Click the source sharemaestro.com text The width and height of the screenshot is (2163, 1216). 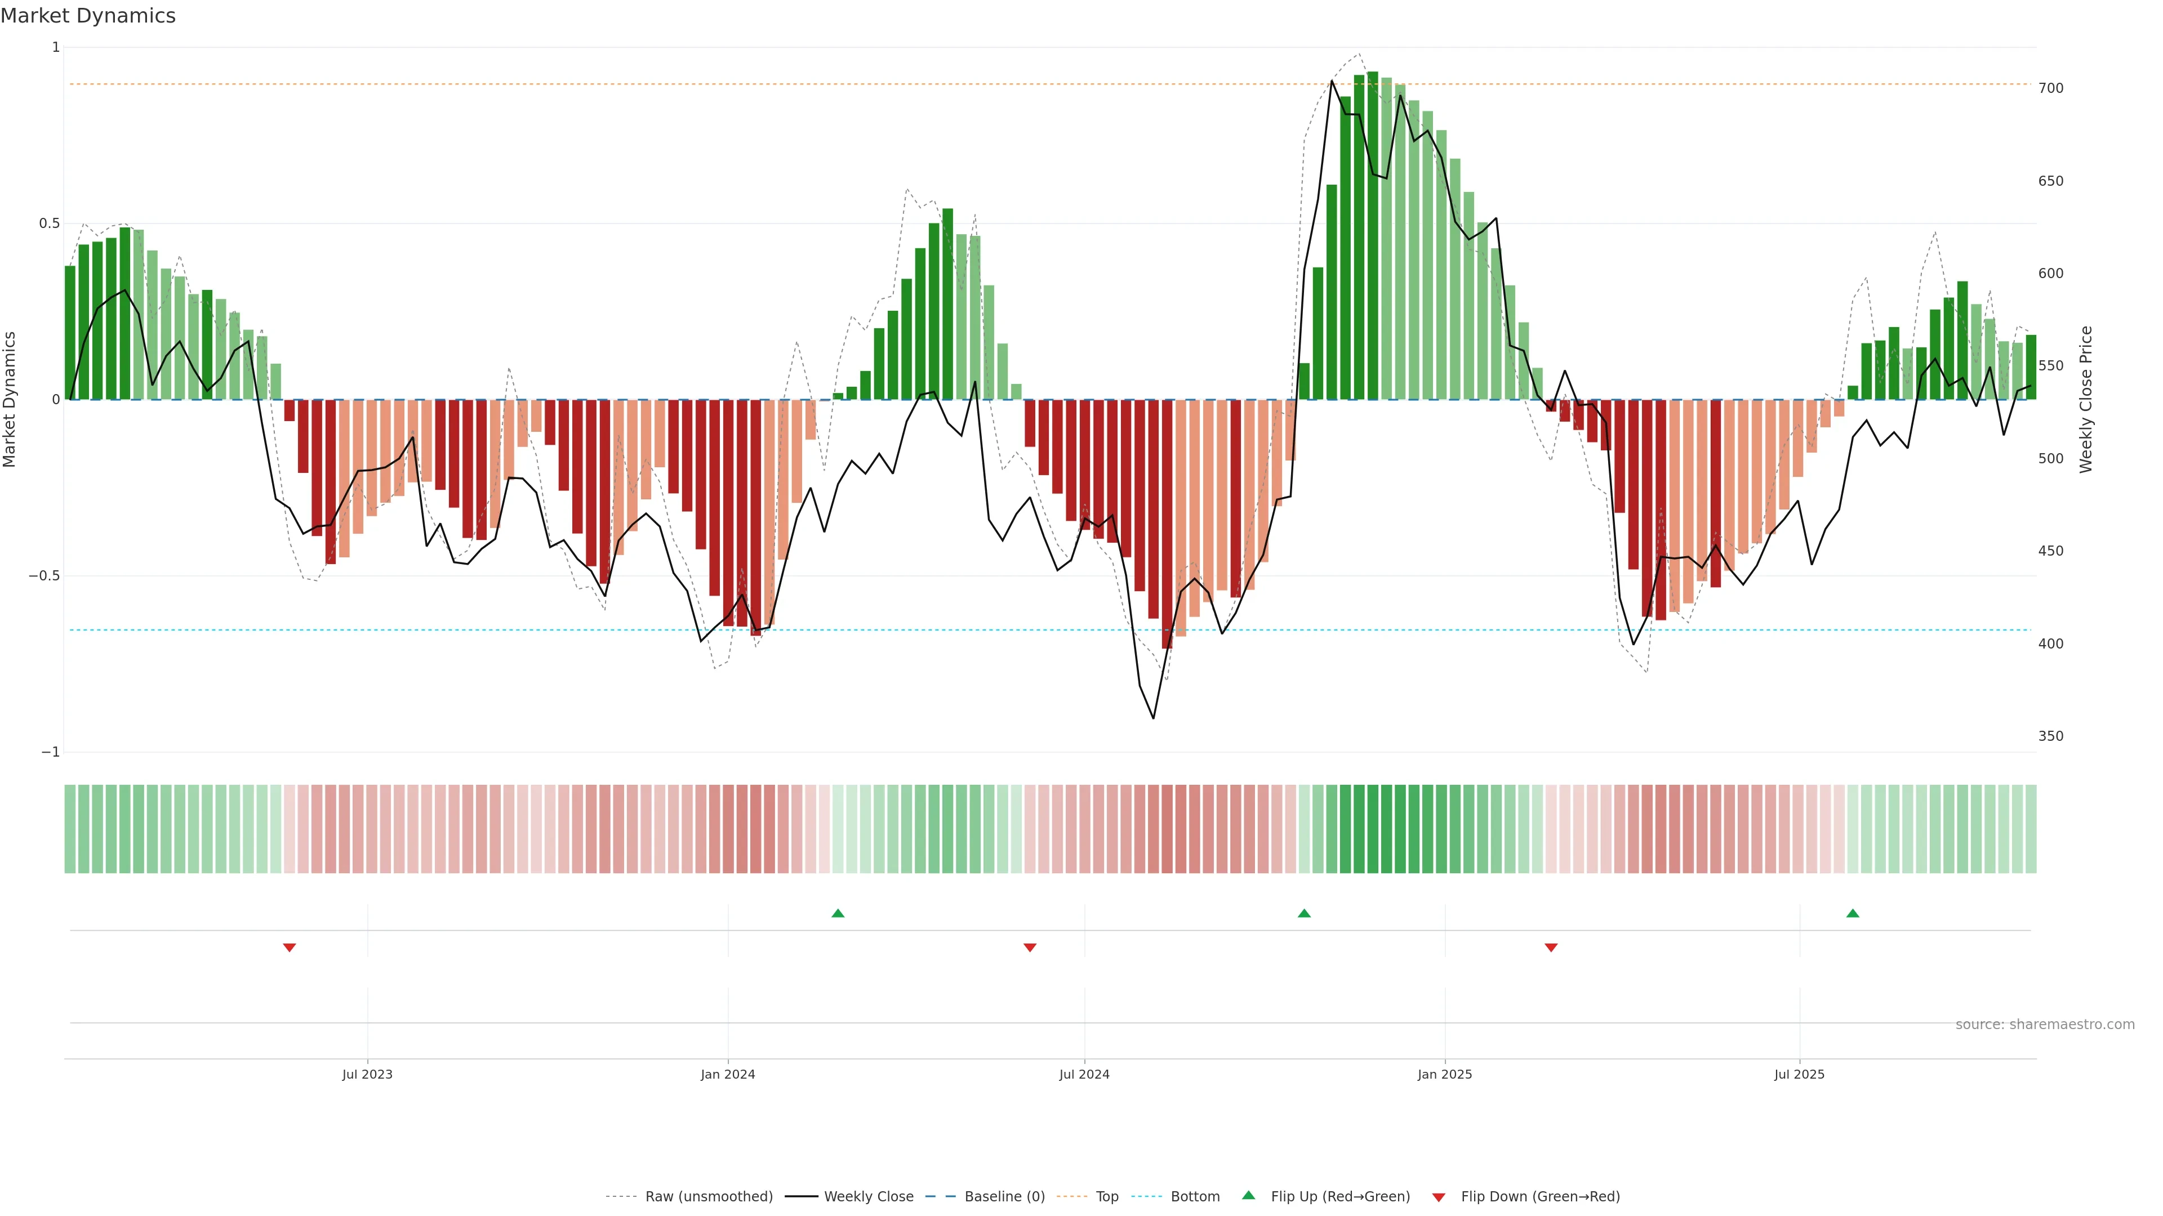point(2045,1024)
